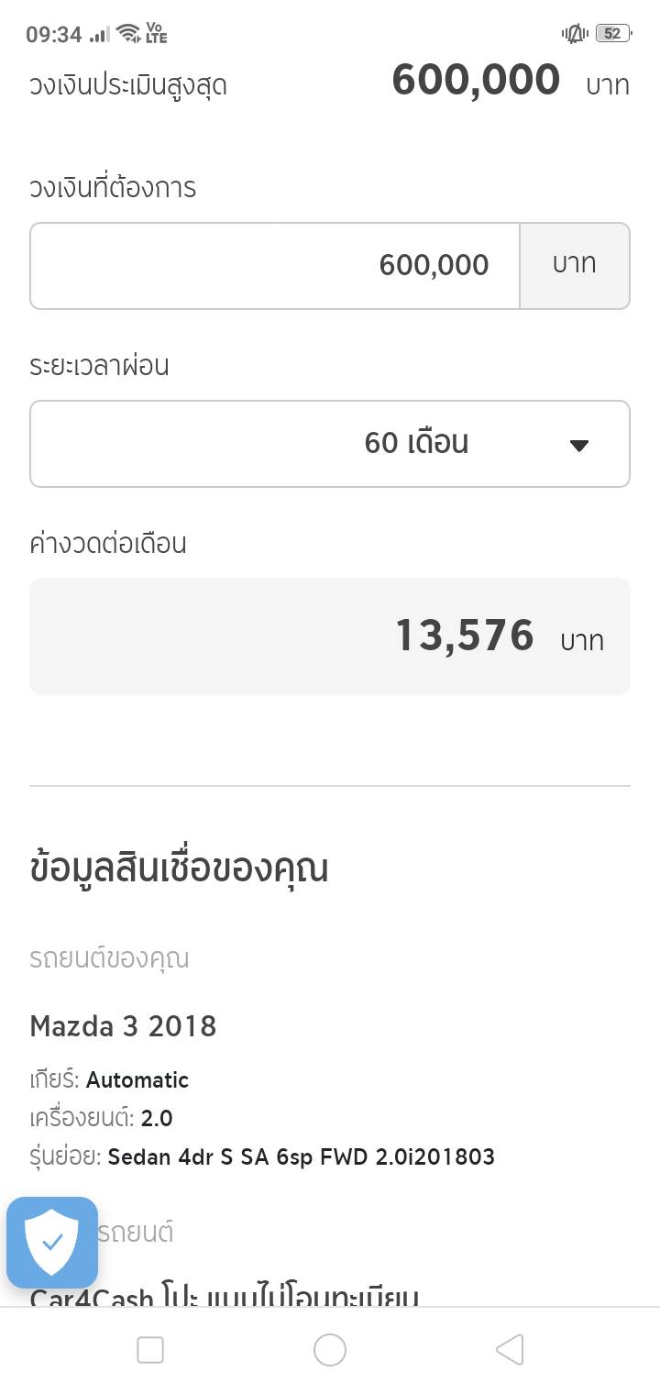Screen dimensions: 660x1394
Task: Tap the 13,576 monthly installment box
Action: 329,636
